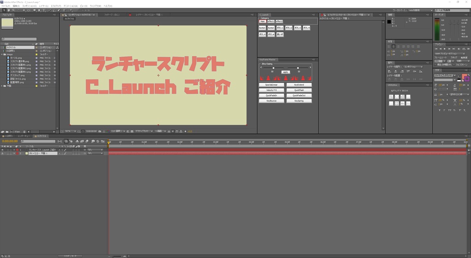Toggle loop option in Preview panel
This screenshot has width=471, height=258.
[464, 49]
